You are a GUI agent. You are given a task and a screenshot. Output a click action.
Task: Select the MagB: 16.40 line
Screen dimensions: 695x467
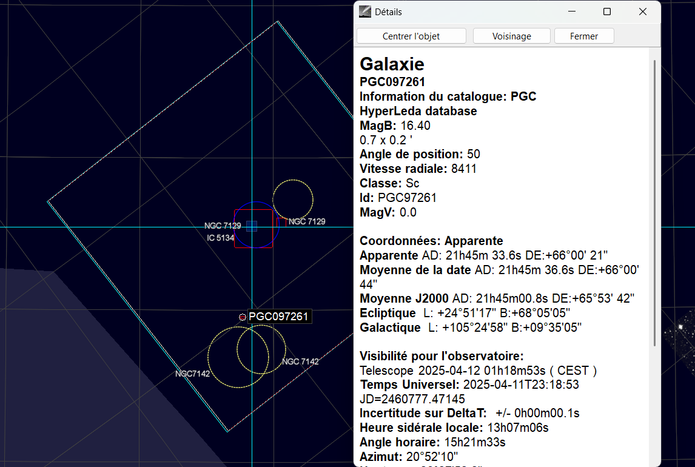click(x=395, y=126)
